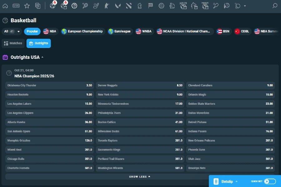Open the Valorant esports section
Screen dimensions: 281x187
tap(118, 6)
